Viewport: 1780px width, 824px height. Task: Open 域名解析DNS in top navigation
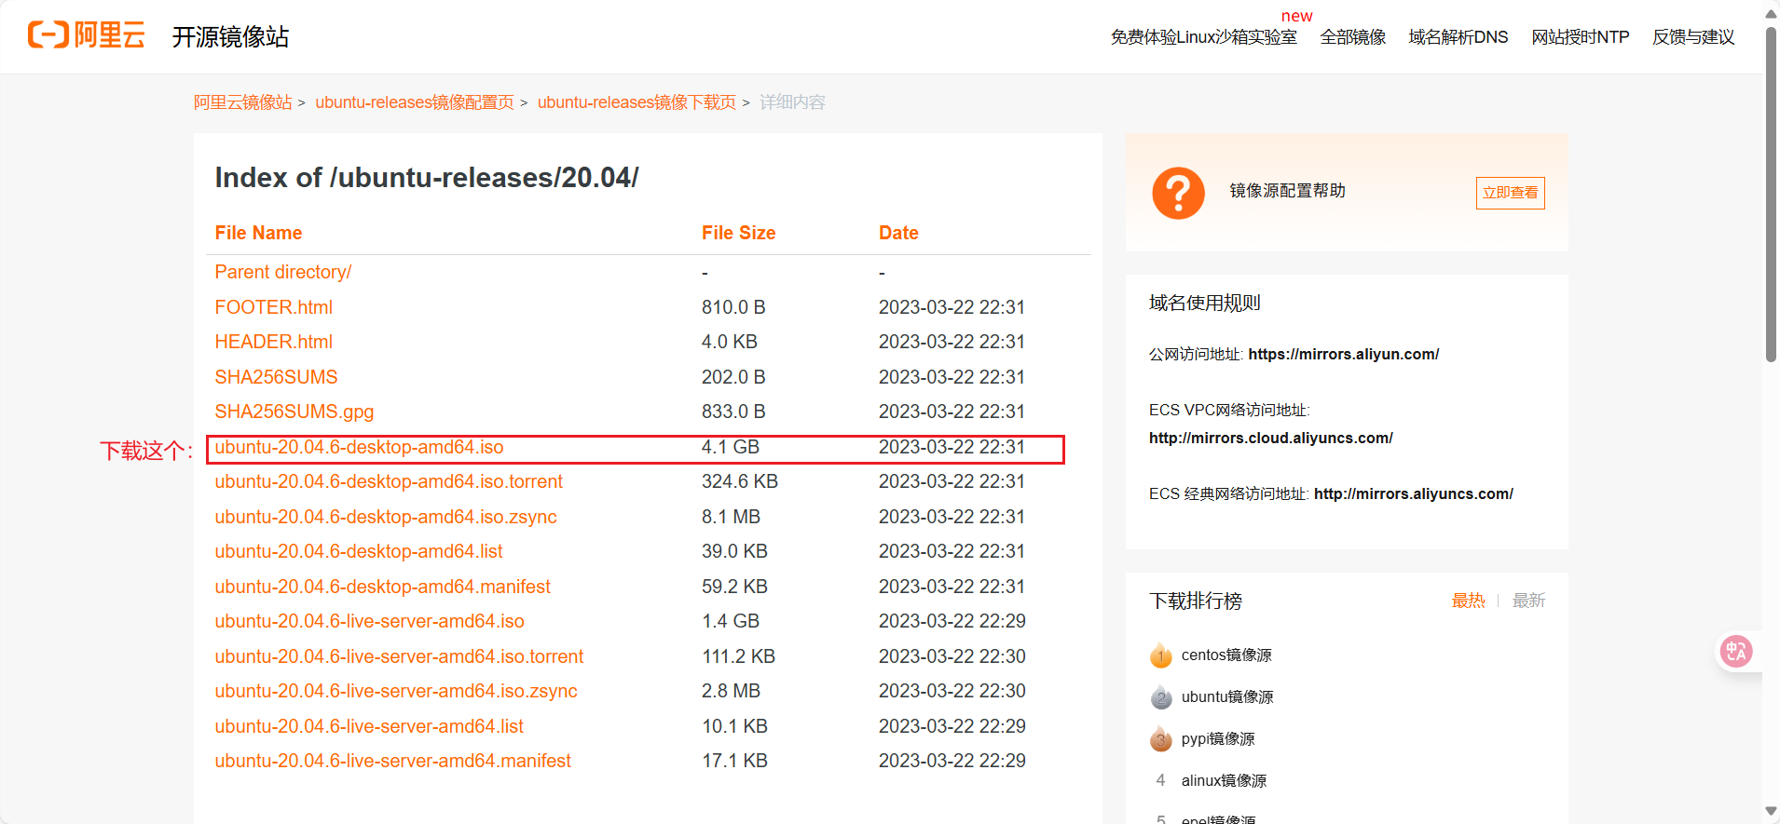pyautogui.click(x=1458, y=37)
